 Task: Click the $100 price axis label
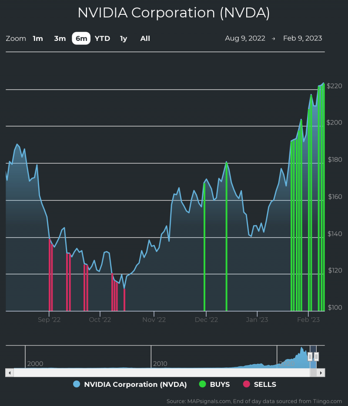point(335,307)
